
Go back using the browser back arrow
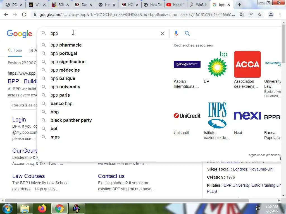[6, 14]
